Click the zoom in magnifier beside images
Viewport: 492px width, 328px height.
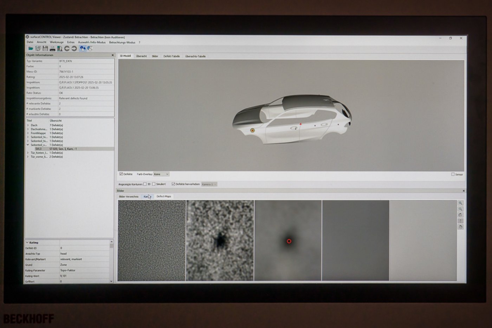point(460,203)
